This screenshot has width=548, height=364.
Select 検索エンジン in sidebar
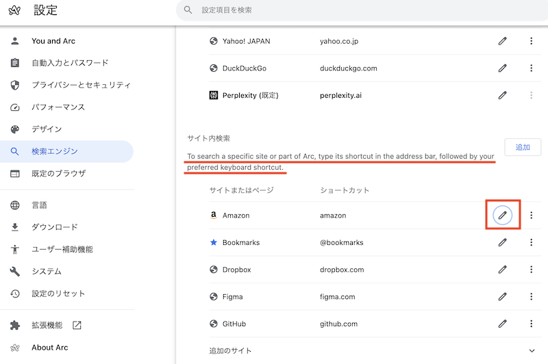pos(66,151)
